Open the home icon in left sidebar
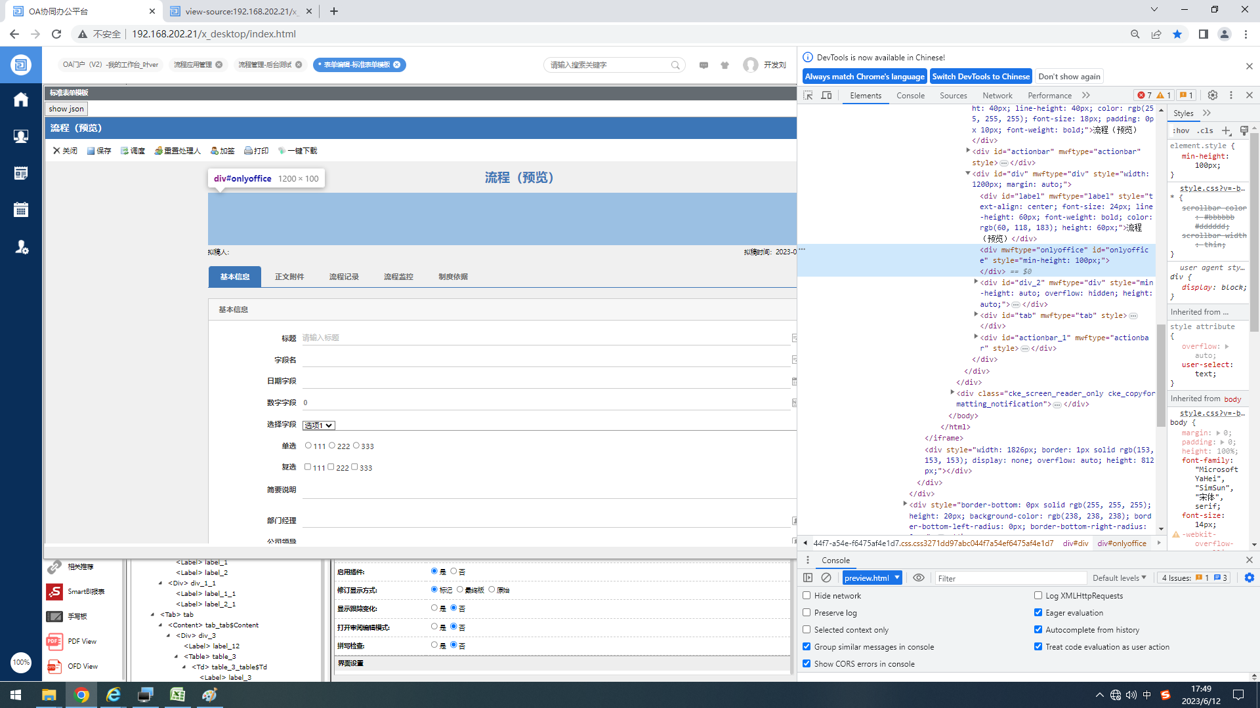Viewport: 1260px width, 708px height. click(x=21, y=100)
